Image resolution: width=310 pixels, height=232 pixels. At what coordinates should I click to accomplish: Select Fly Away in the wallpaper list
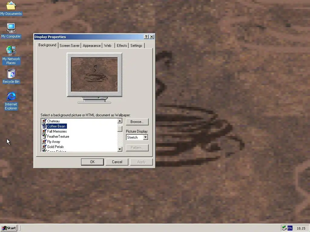pyautogui.click(x=54, y=142)
